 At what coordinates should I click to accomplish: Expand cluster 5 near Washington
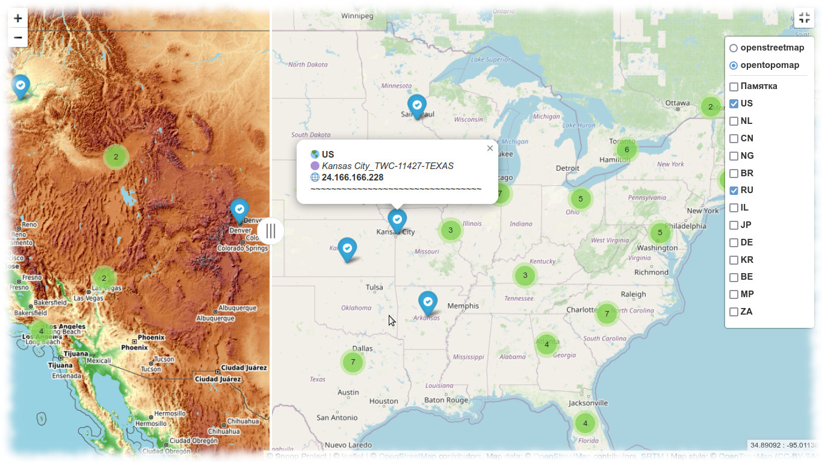[660, 233]
